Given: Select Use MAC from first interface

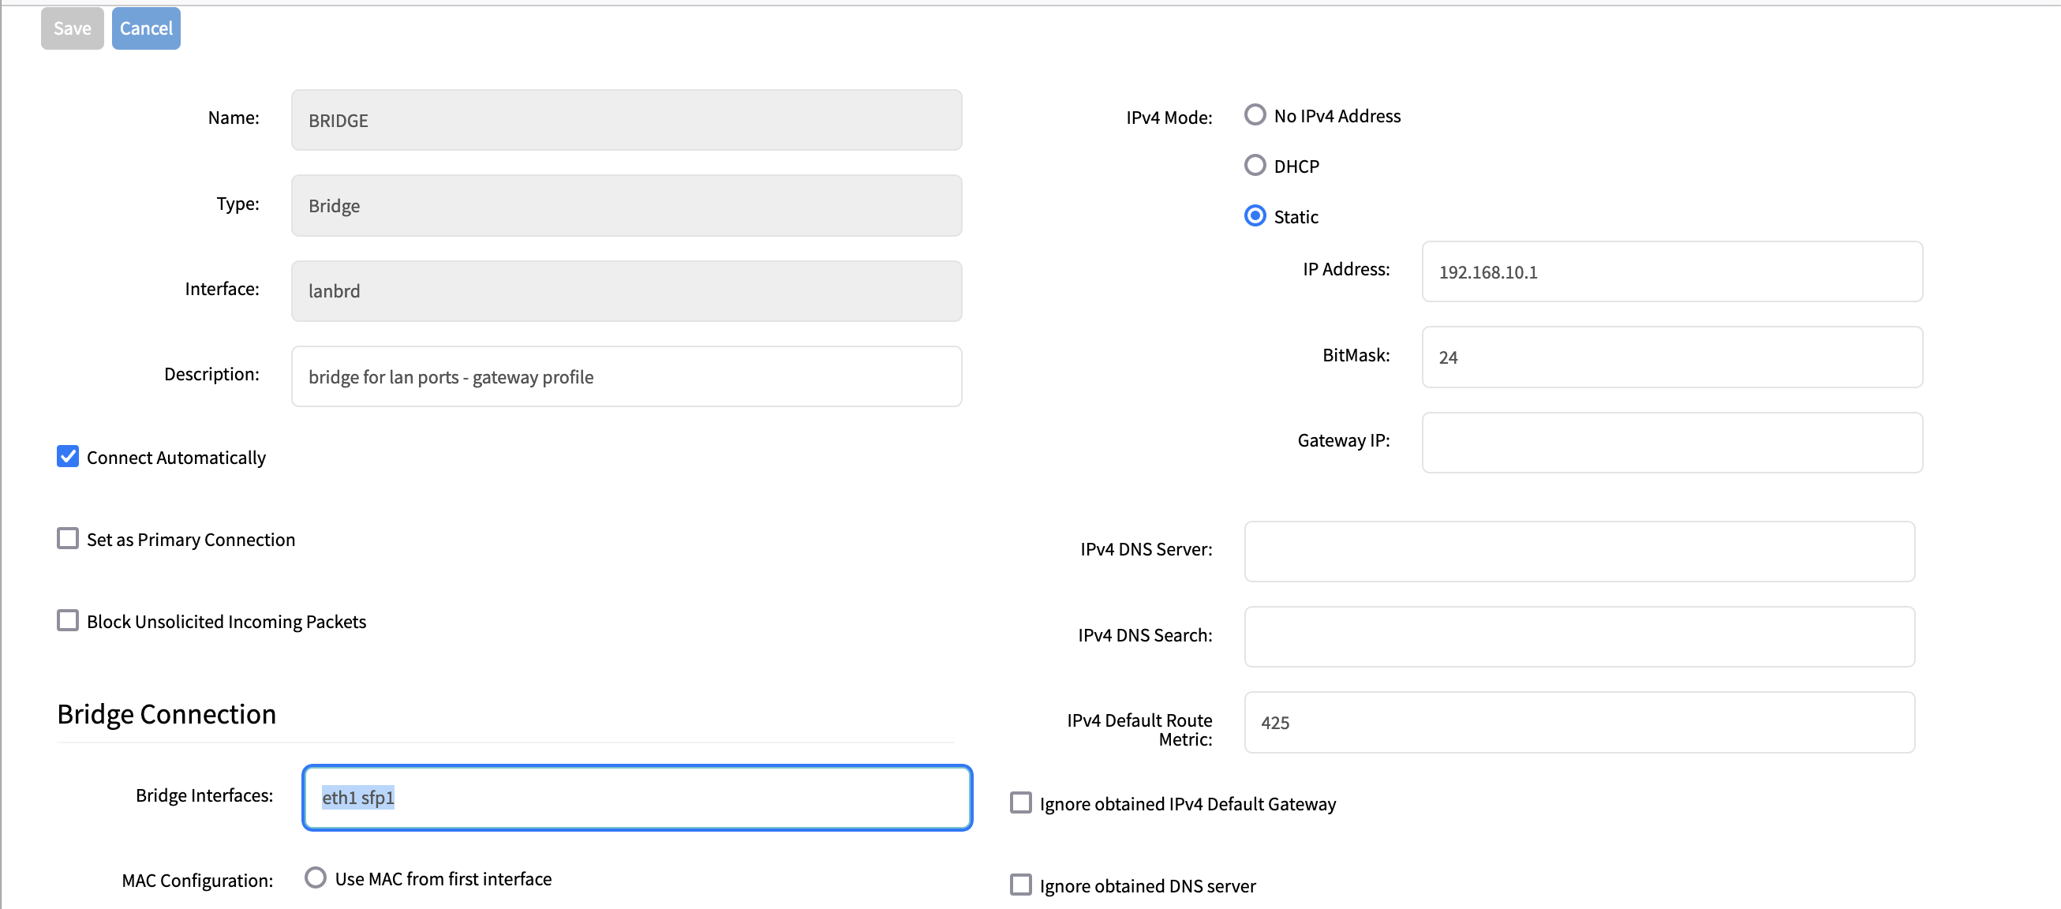Looking at the screenshot, I should click(x=316, y=877).
